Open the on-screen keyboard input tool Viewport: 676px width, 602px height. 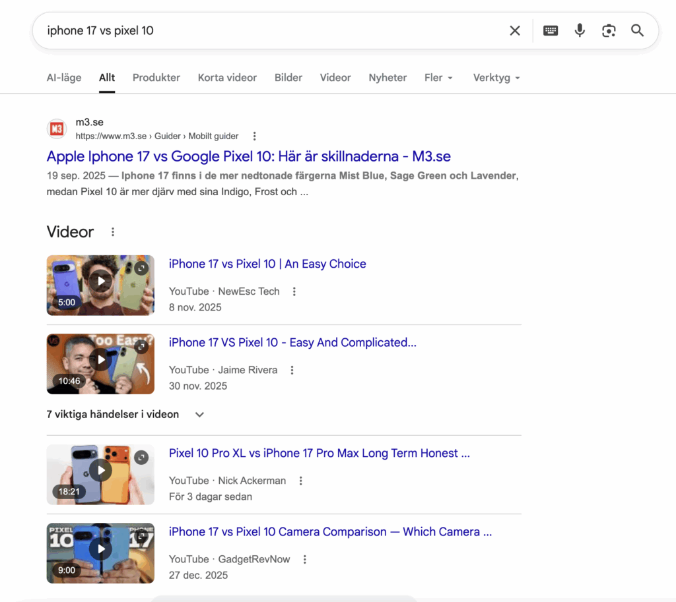click(x=551, y=30)
